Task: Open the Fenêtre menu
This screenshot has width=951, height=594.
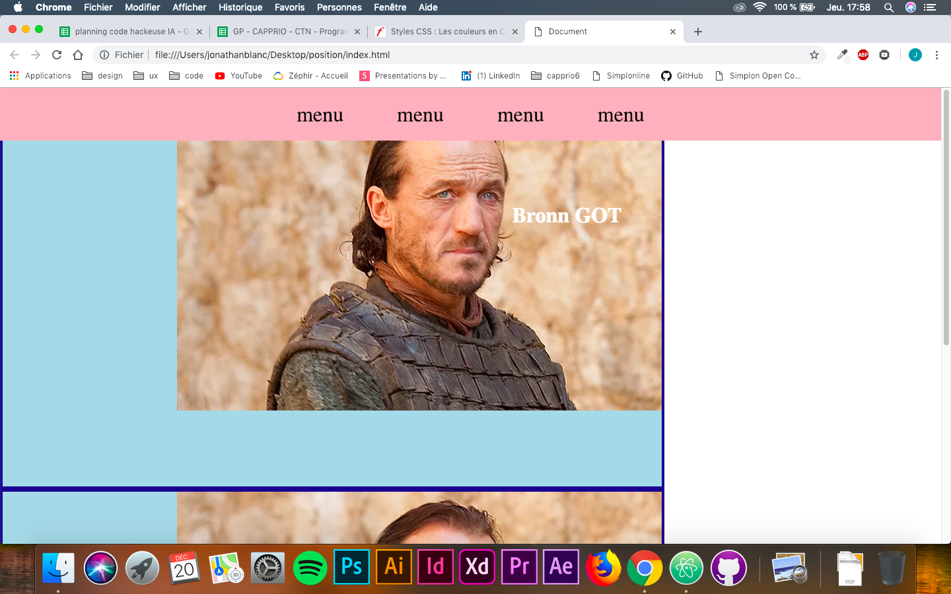Action: (x=390, y=7)
